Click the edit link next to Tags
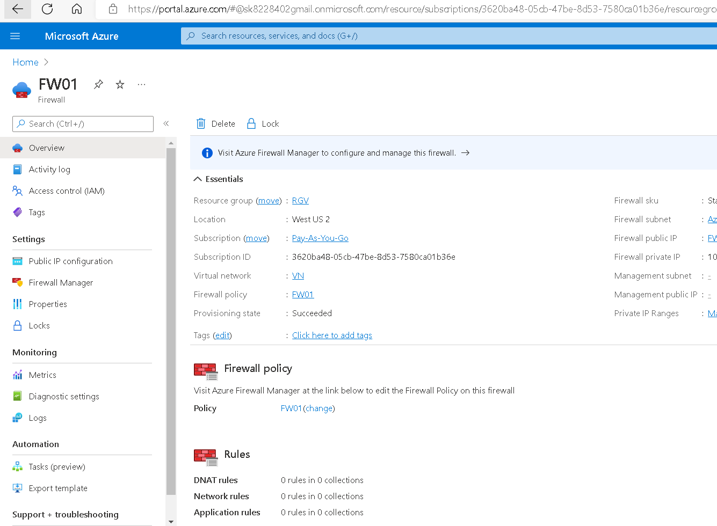Image resolution: width=717 pixels, height=526 pixels. click(x=222, y=335)
